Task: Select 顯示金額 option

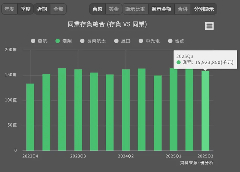Action: tap(161, 9)
